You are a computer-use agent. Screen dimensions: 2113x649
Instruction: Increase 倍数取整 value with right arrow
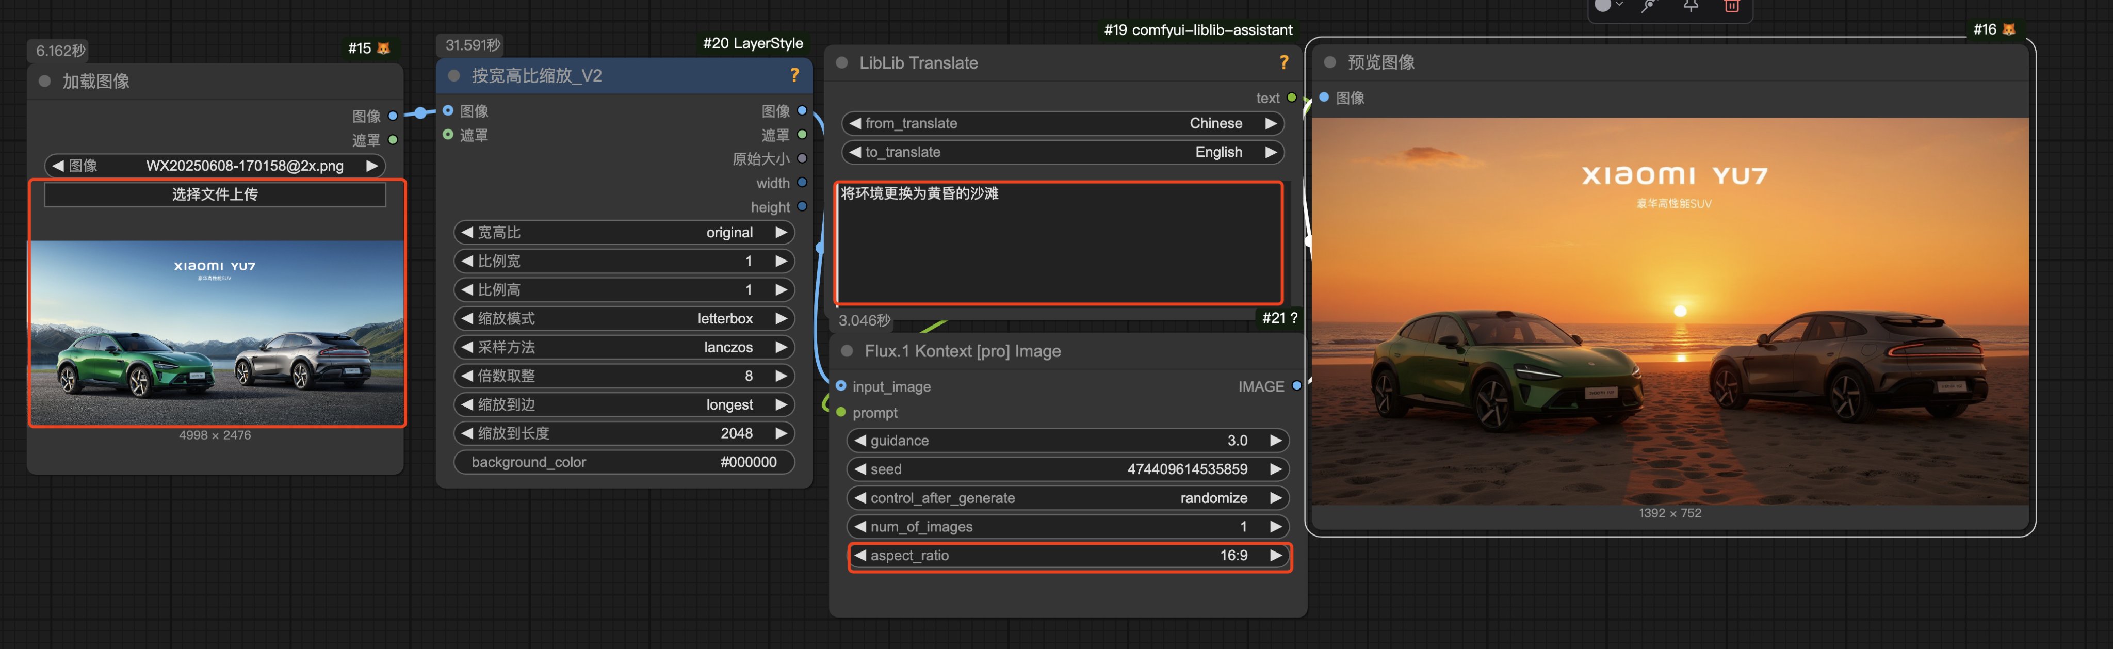pyautogui.click(x=781, y=376)
